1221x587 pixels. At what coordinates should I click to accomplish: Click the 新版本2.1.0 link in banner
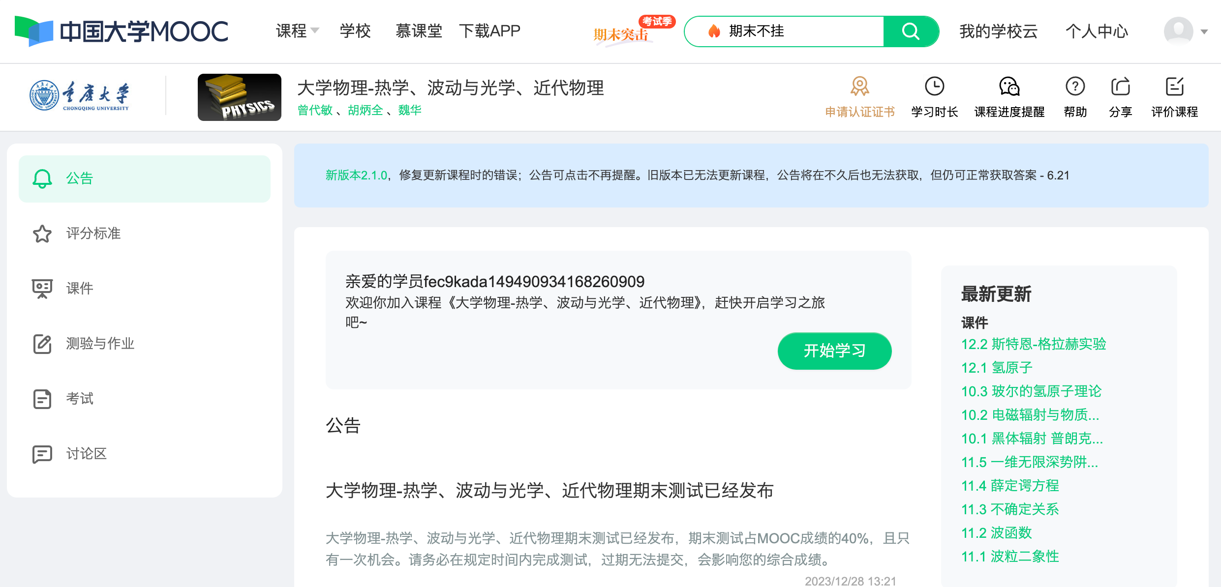click(x=356, y=175)
